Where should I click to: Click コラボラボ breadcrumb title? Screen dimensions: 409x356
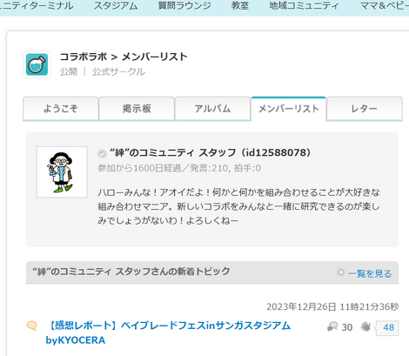(x=84, y=57)
